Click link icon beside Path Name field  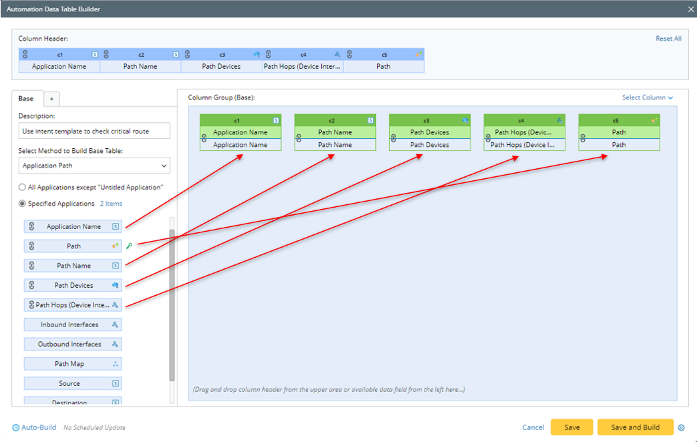click(31, 266)
